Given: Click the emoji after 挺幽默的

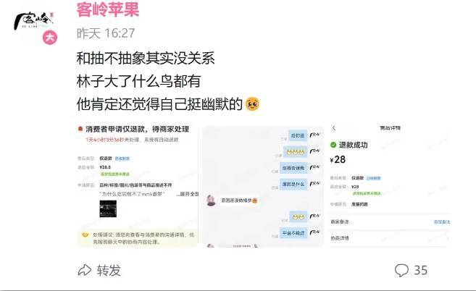Looking at the screenshot, I should pos(253,104).
